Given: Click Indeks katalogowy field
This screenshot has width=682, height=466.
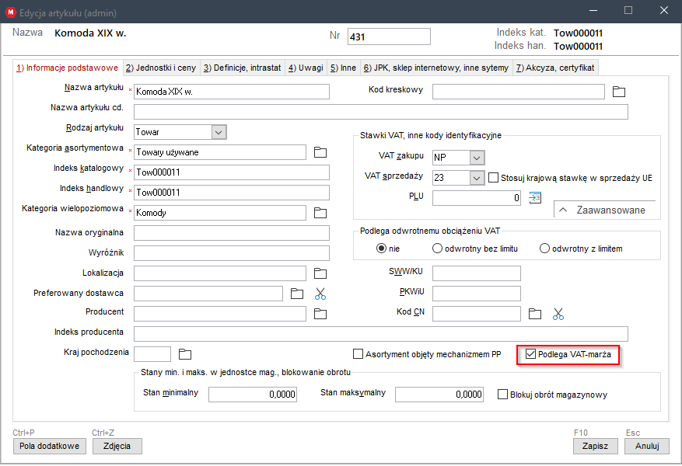Looking at the screenshot, I should tap(232, 172).
